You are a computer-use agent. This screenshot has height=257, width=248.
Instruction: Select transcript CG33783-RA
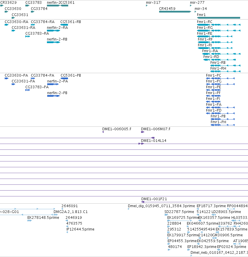(27, 36)
